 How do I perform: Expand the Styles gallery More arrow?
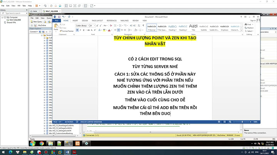pyautogui.click(x=242, y=30)
